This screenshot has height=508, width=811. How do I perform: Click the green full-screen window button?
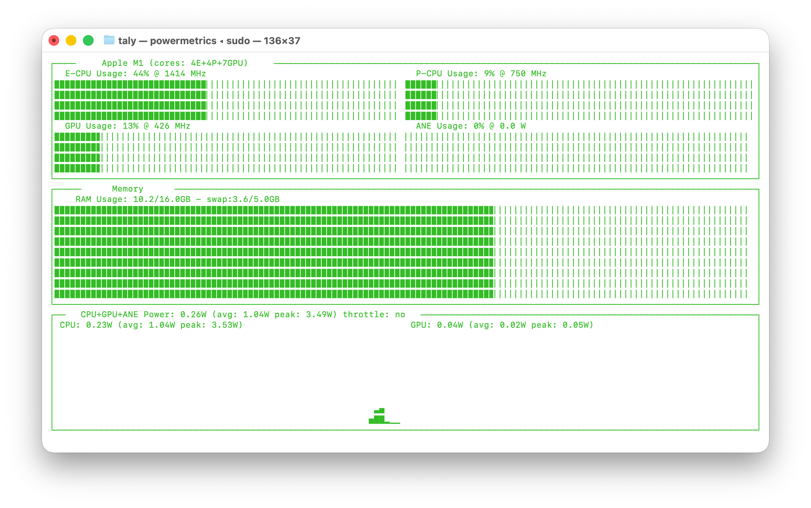coord(88,40)
